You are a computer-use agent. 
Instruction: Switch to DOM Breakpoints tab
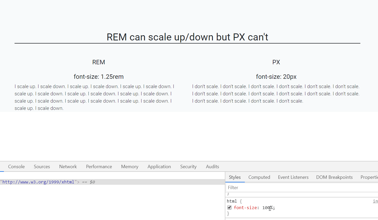click(x=334, y=177)
